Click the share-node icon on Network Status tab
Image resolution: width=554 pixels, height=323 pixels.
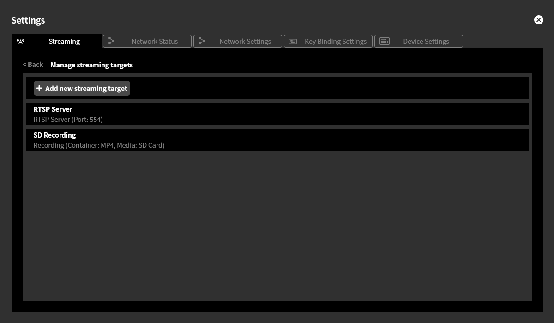coord(111,41)
